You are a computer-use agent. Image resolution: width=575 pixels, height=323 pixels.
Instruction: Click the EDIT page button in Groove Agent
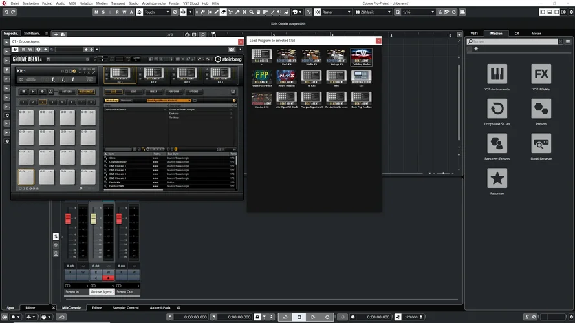(133, 92)
